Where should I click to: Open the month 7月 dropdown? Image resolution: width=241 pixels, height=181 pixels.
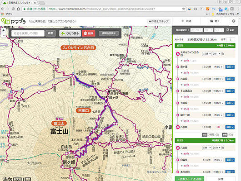[x=208, y=30]
